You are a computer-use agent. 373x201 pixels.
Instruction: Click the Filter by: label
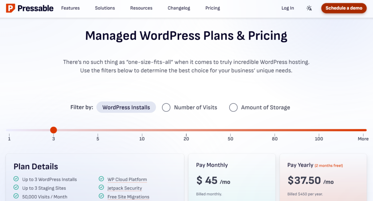click(x=82, y=107)
